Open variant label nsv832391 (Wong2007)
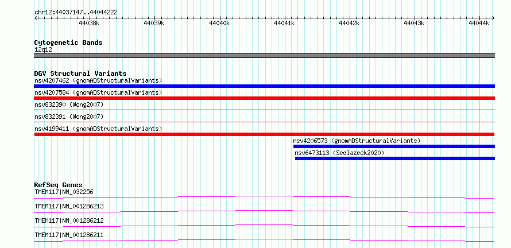Screen dimensions: 511x248 69,117
